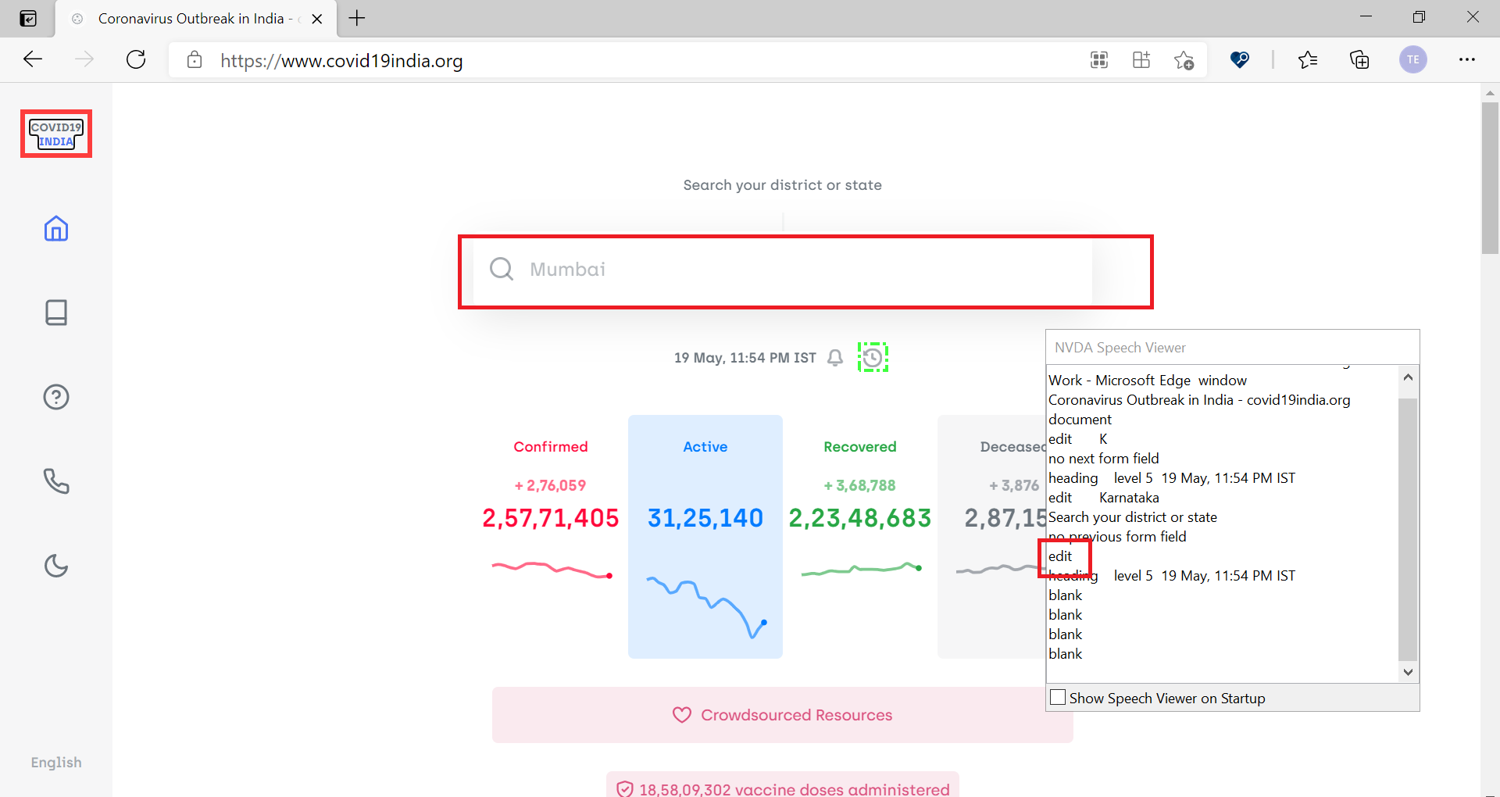Click the English language selector
1500x797 pixels.
click(56, 763)
